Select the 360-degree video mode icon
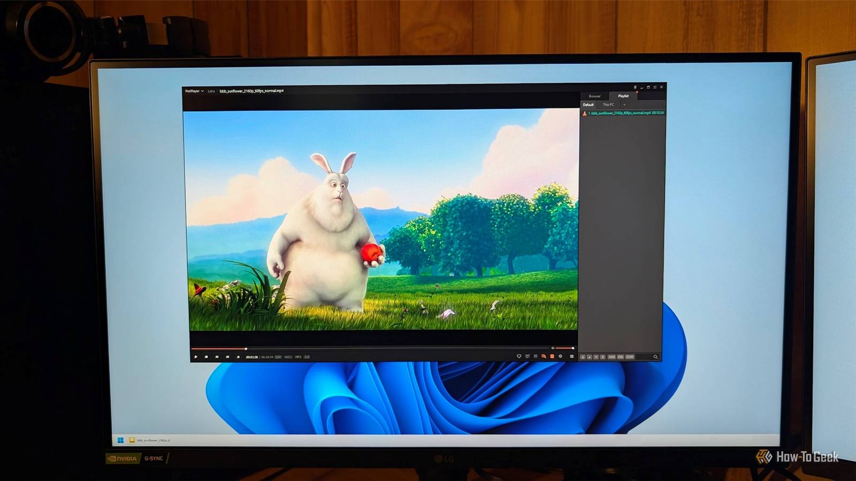Image resolution: width=856 pixels, height=481 pixels. 528,357
